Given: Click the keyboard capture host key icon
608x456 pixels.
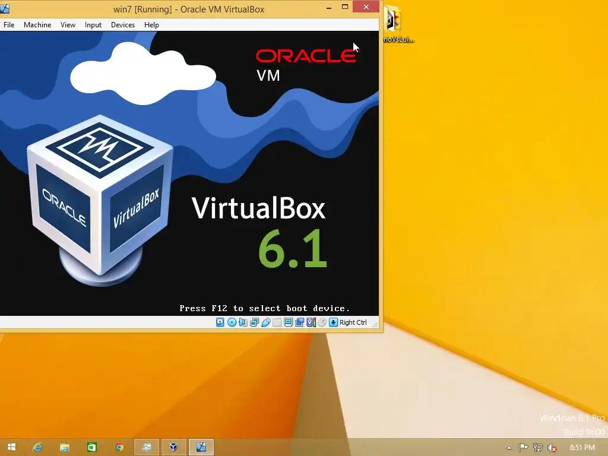Looking at the screenshot, I should pyautogui.click(x=333, y=322).
